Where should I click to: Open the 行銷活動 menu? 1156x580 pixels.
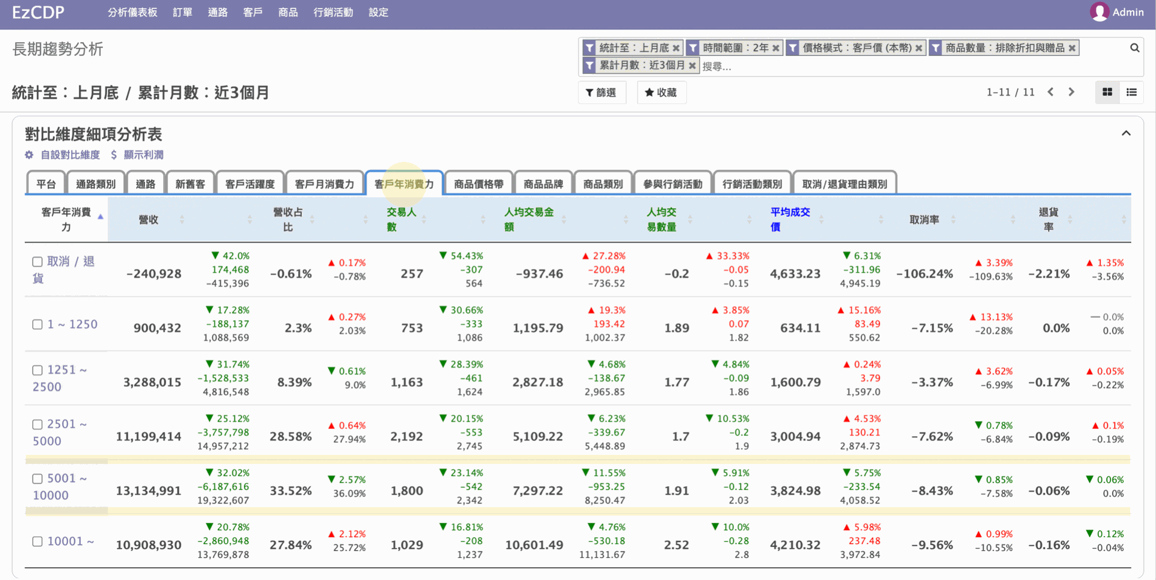point(333,12)
